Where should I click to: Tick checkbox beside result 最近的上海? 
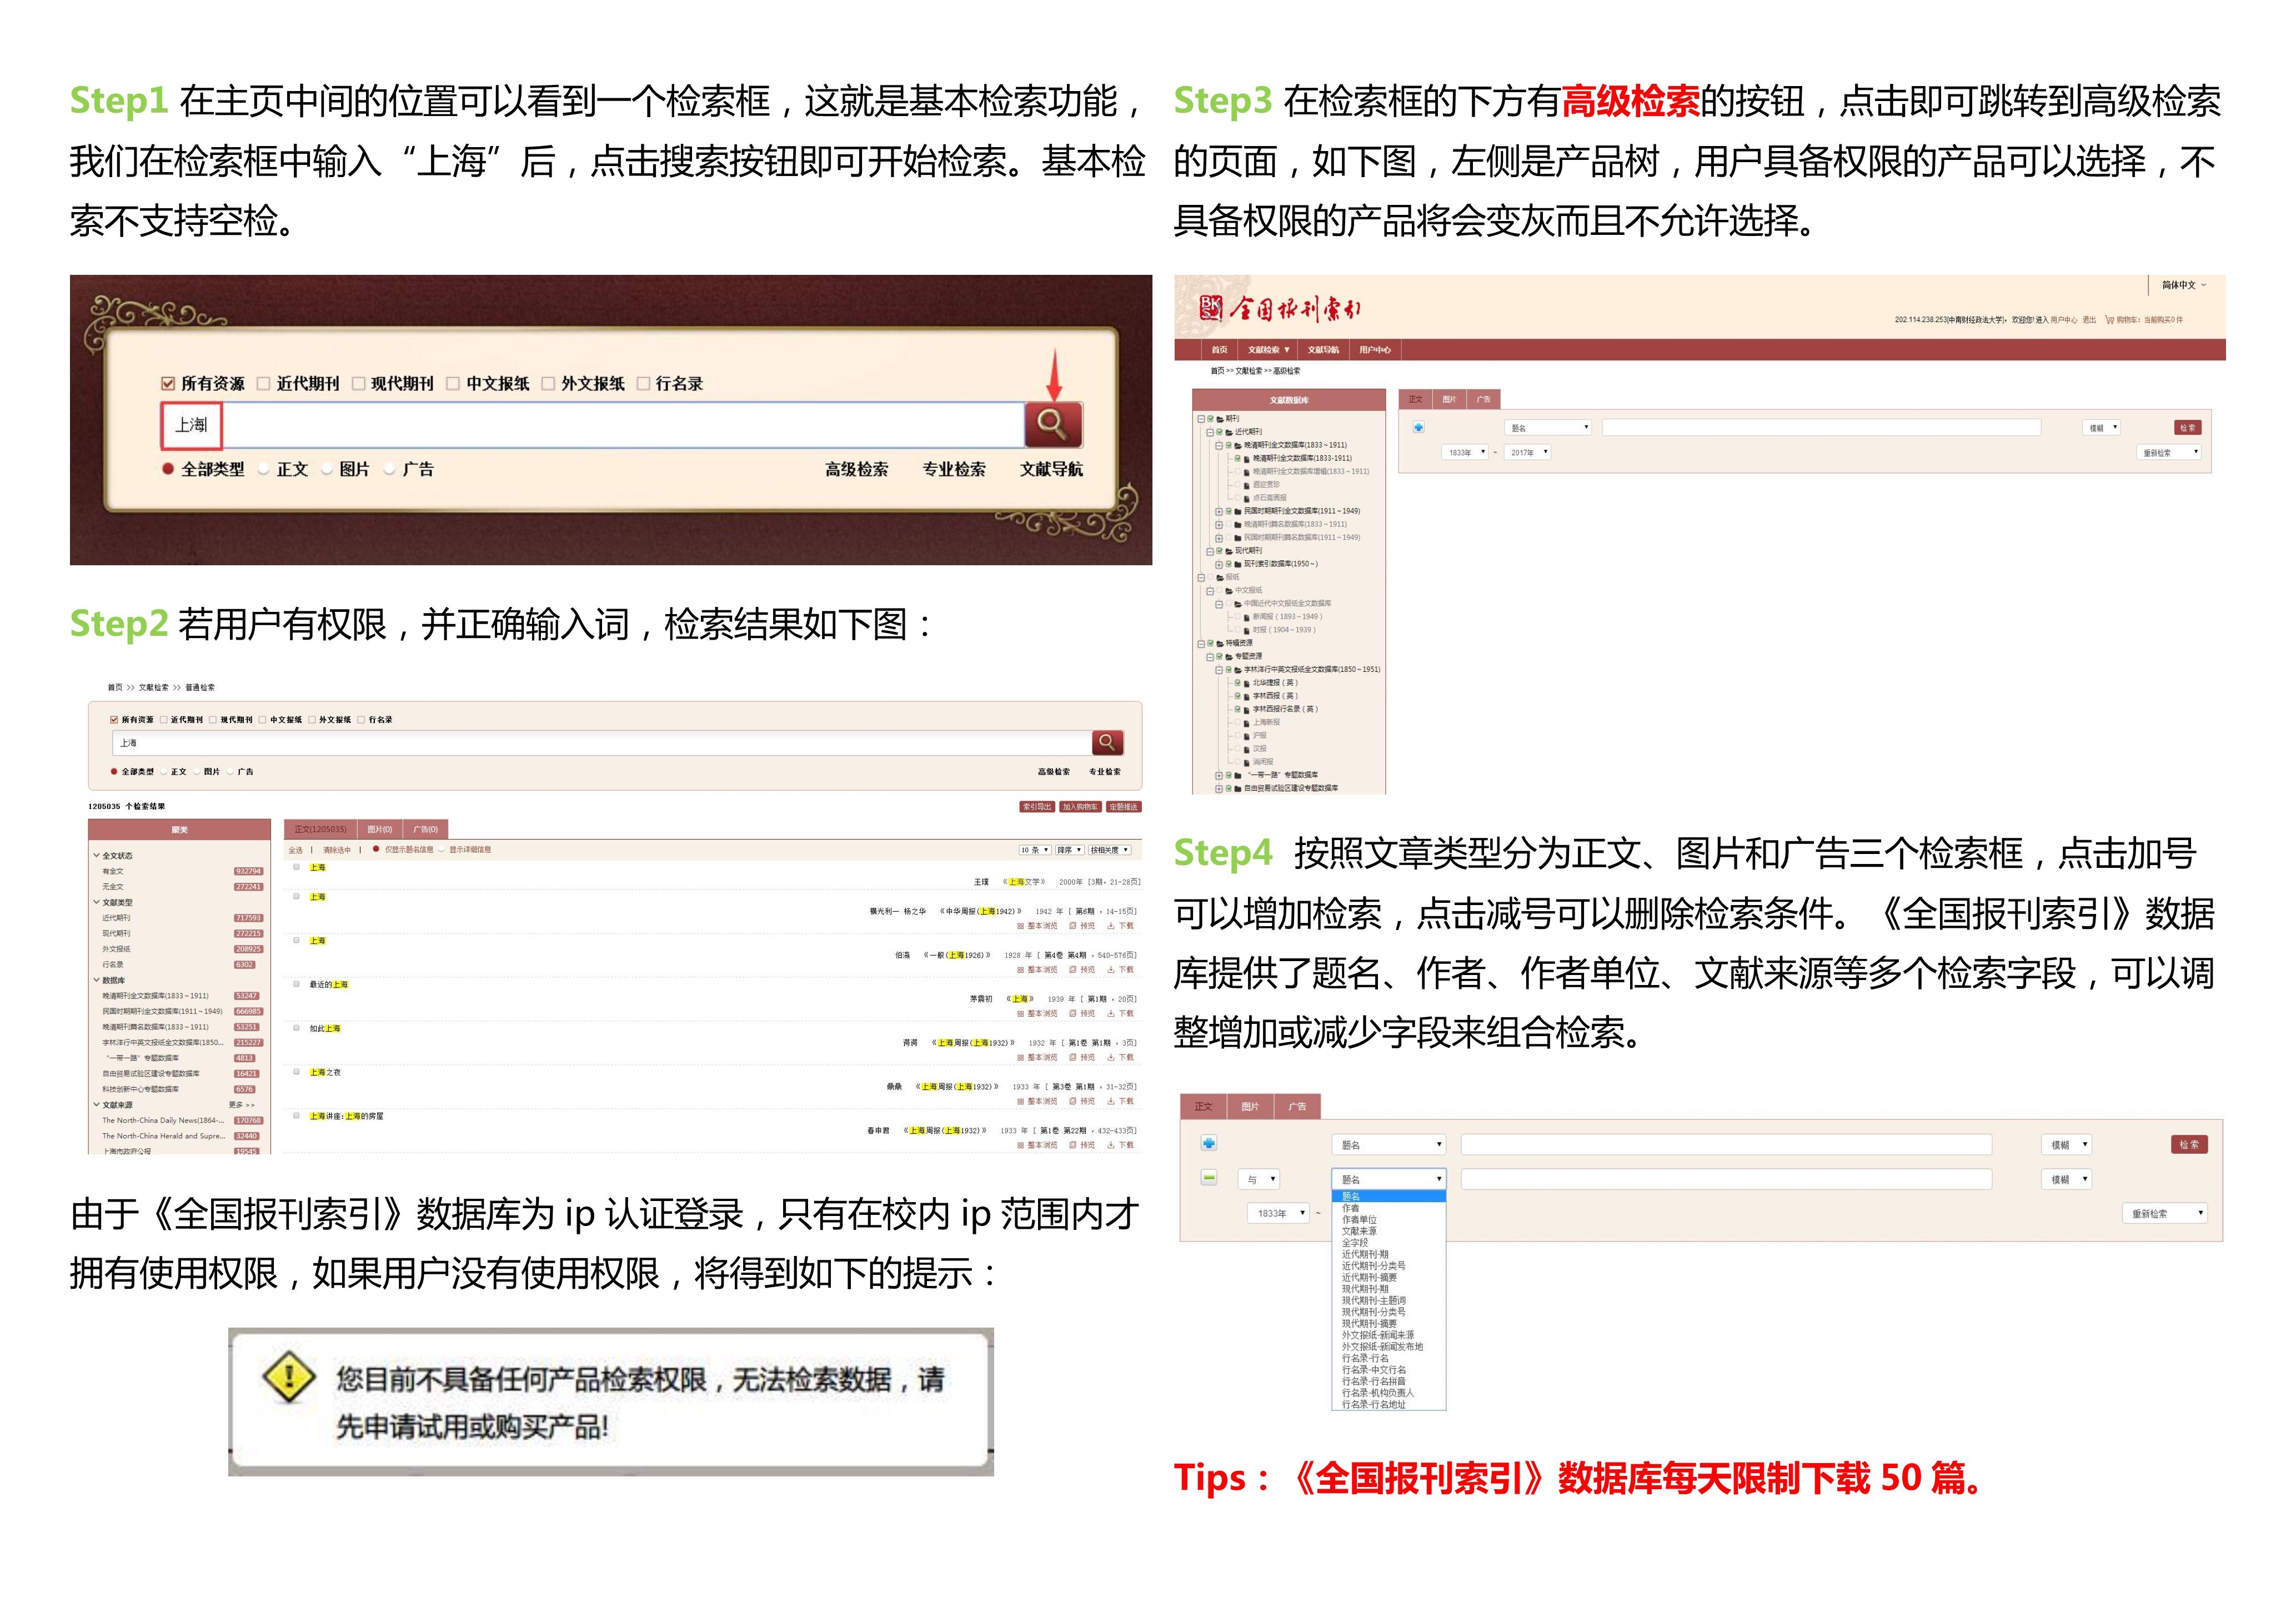click(297, 984)
